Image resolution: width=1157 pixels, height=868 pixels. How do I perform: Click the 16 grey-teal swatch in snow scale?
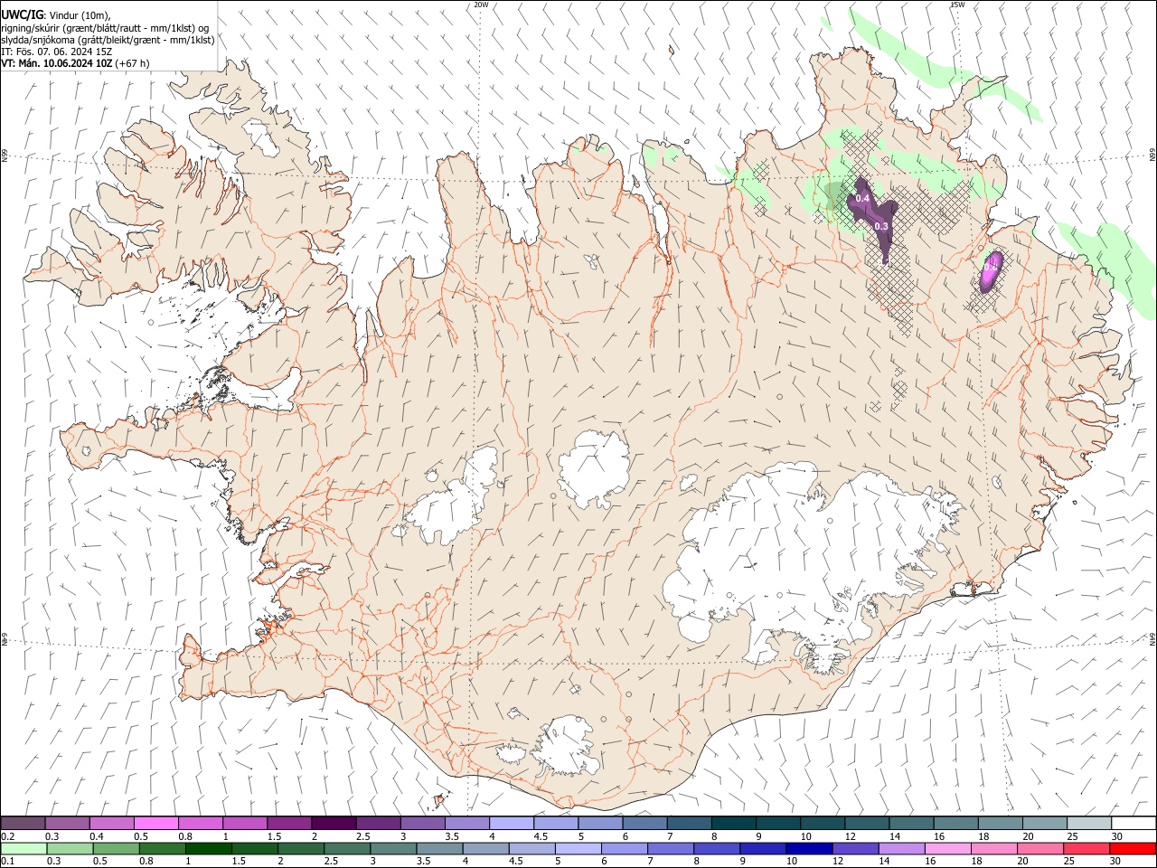[956, 823]
